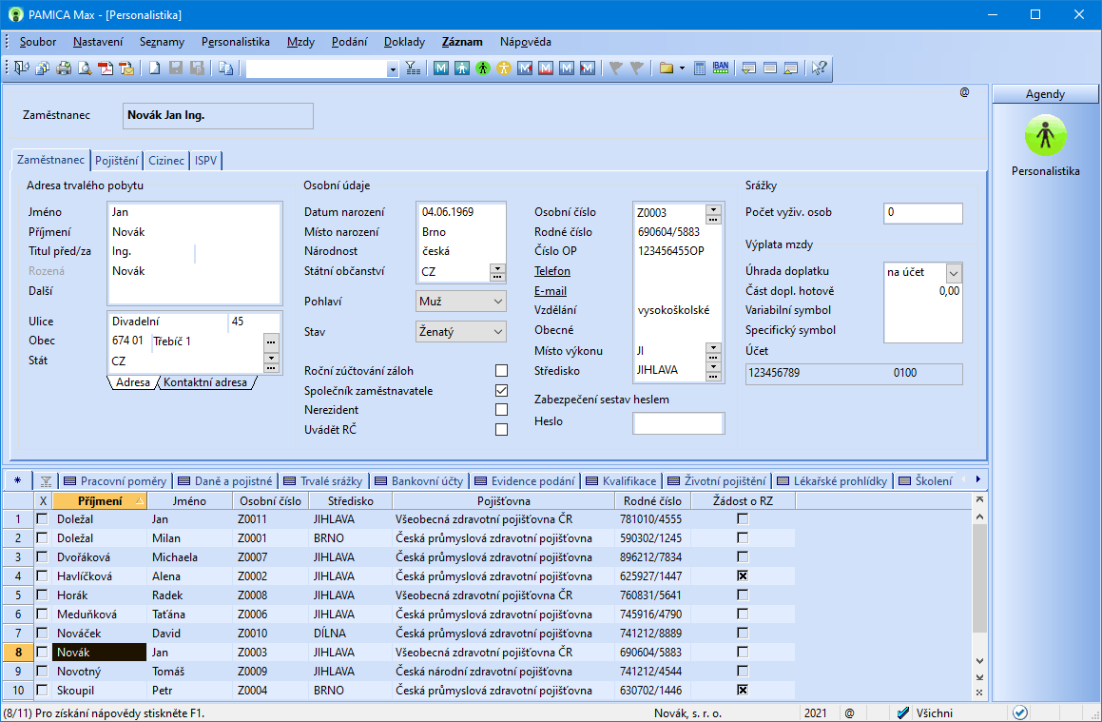This screenshot has height=722, width=1102.
Task: Click the Počet vyživ. osob field
Action: pos(923,213)
